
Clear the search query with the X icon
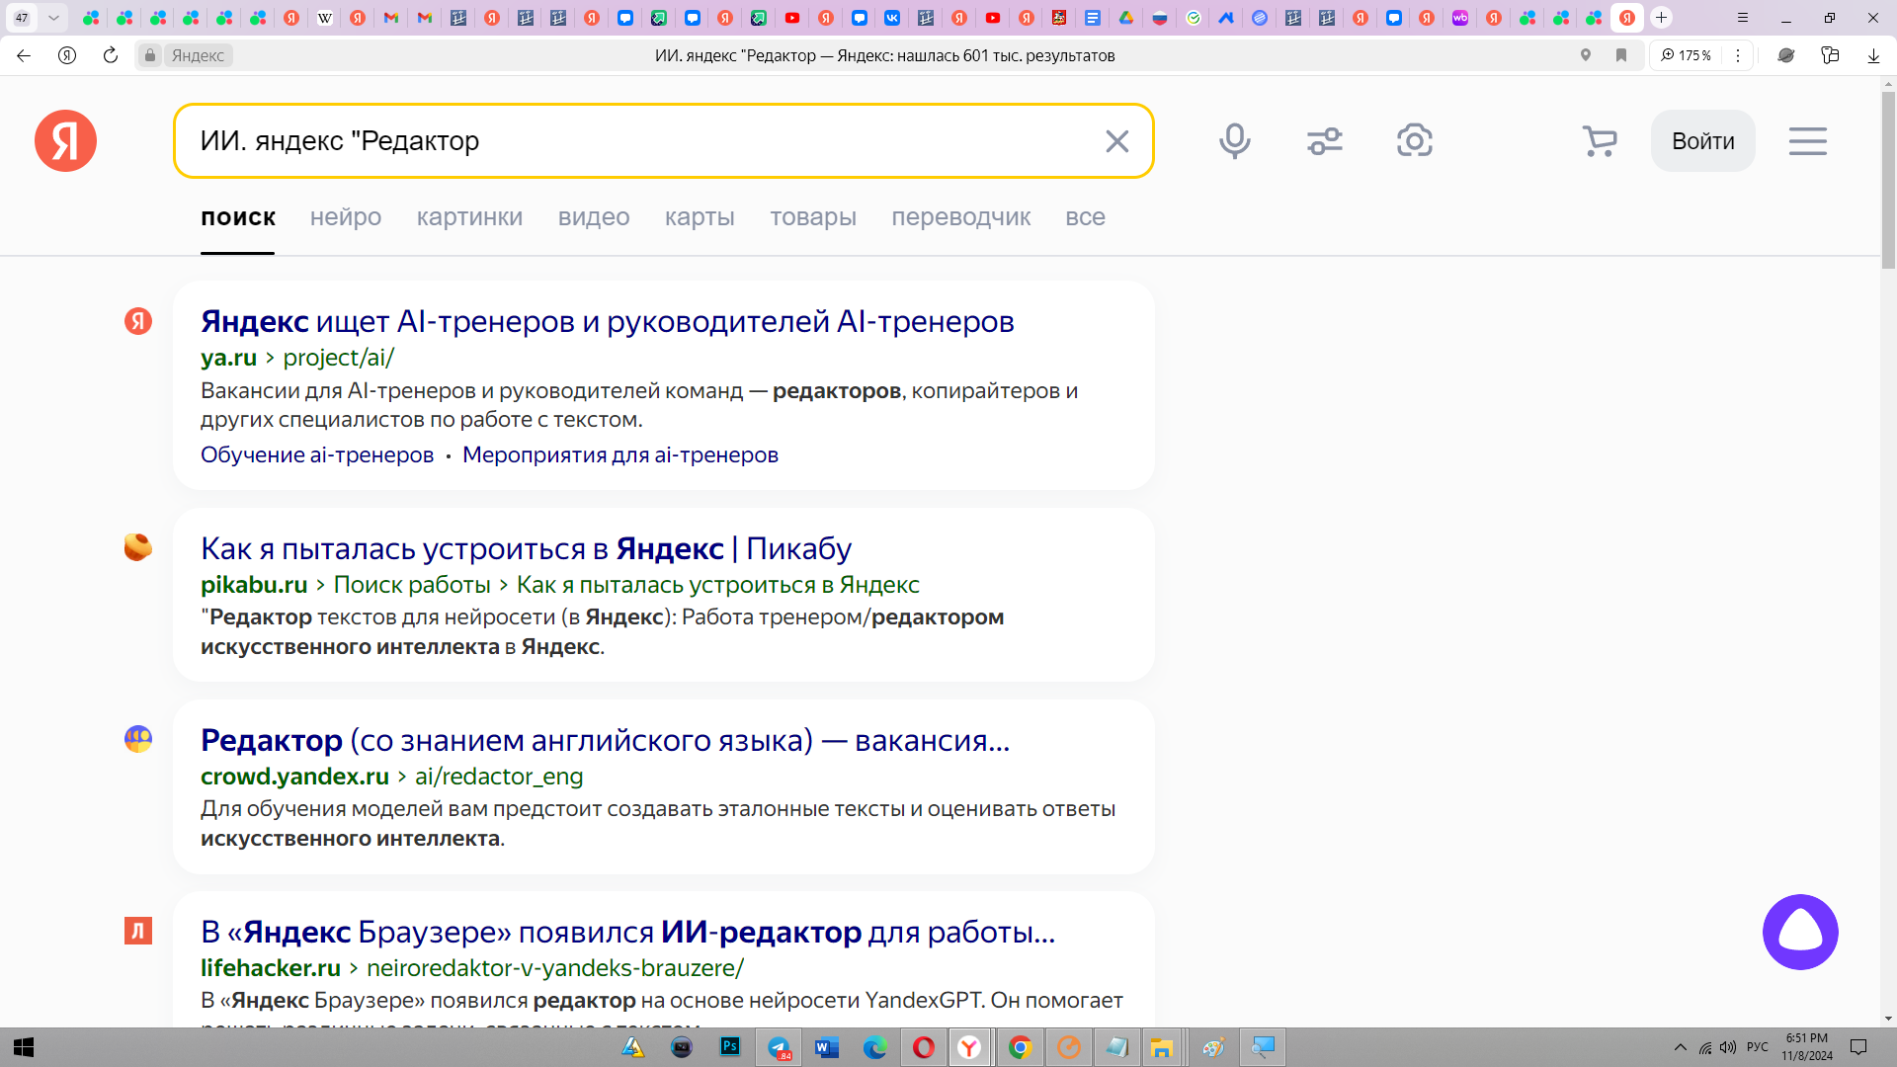click(x=1116, y=141)
